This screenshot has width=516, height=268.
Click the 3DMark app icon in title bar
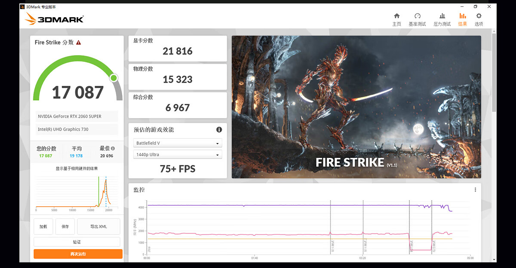coord(23,7)
